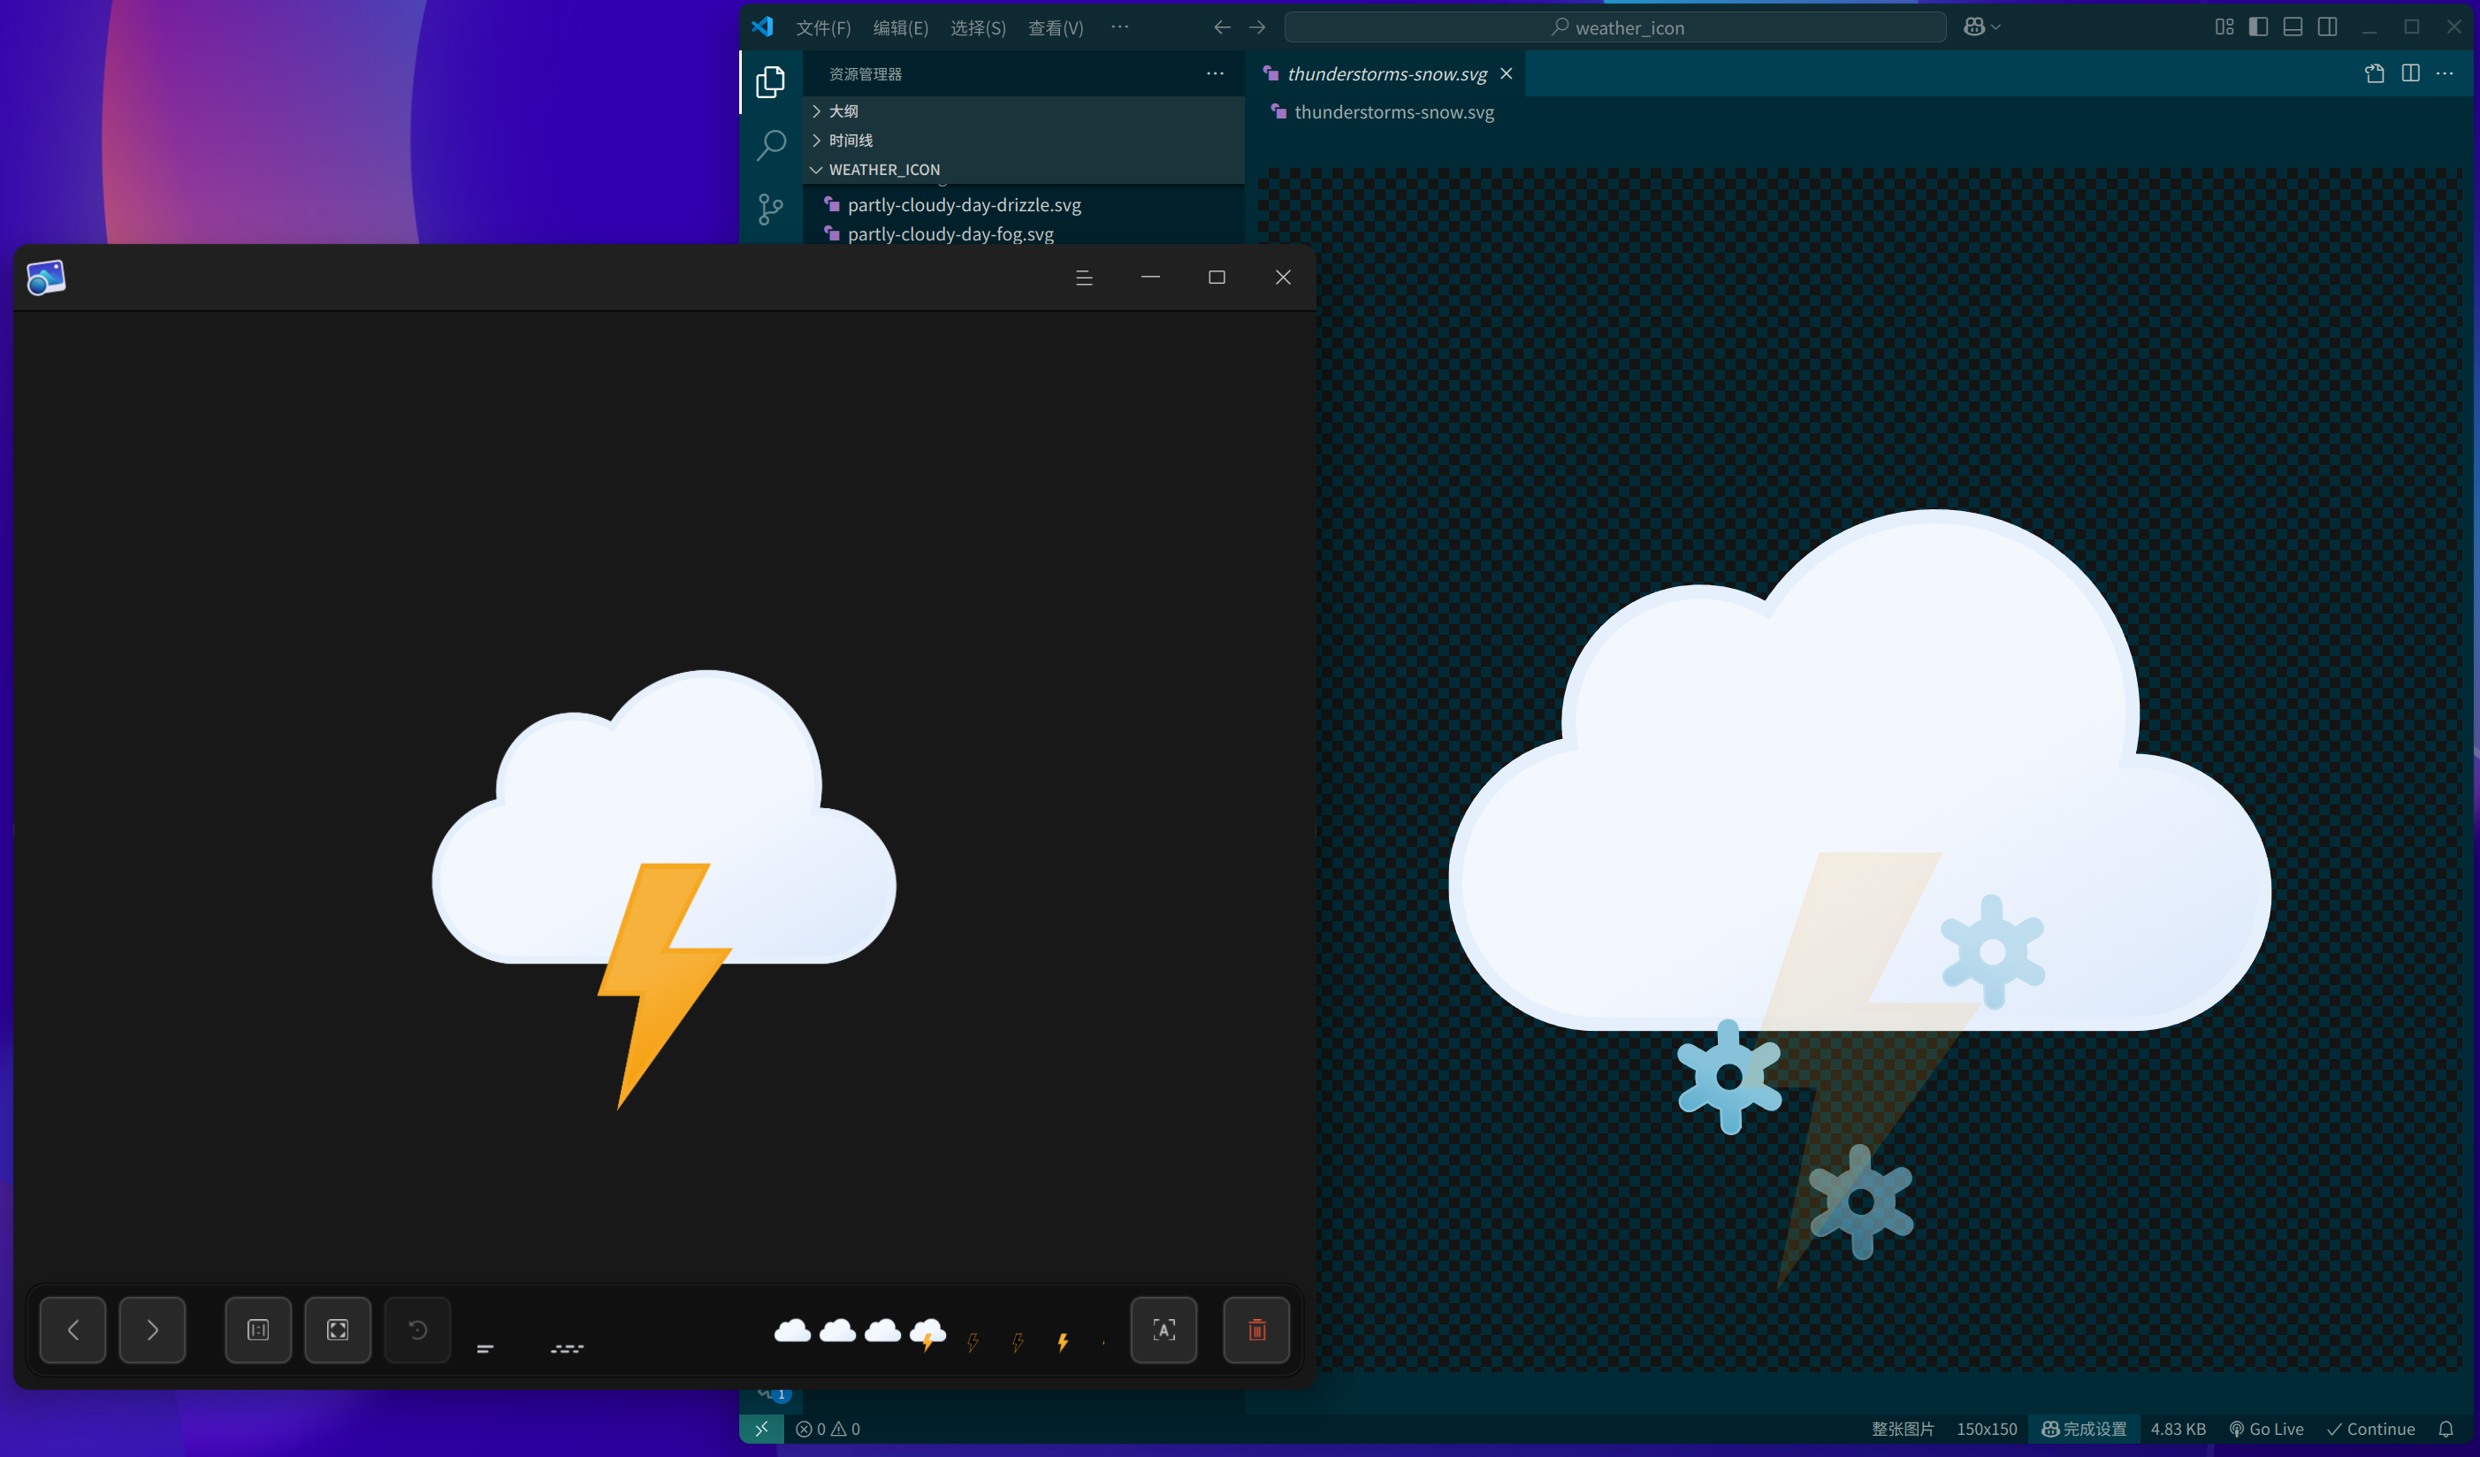The height and width of the screenshot is (1457, 2480).
Task: Expand the 时间线 timeline section
Action: (x=1024, y=141)
